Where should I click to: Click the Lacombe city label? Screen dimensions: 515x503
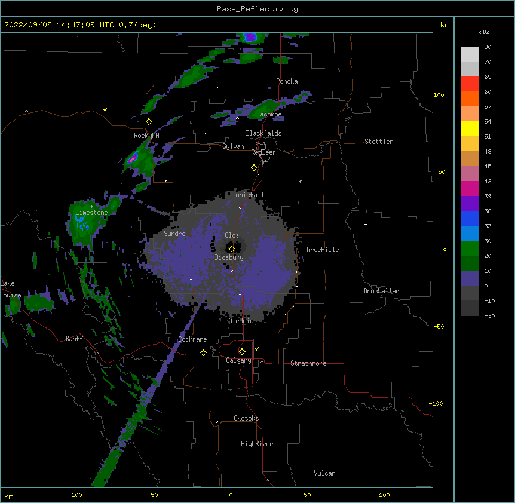[269, 114]
